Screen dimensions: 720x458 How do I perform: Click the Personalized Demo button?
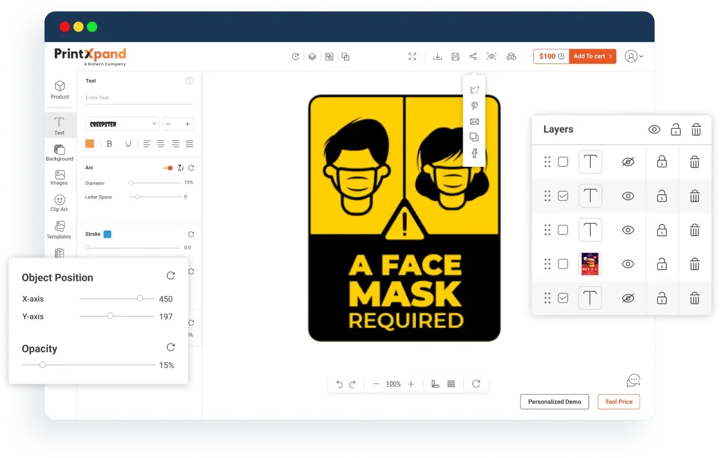click(x=554, y=402)
